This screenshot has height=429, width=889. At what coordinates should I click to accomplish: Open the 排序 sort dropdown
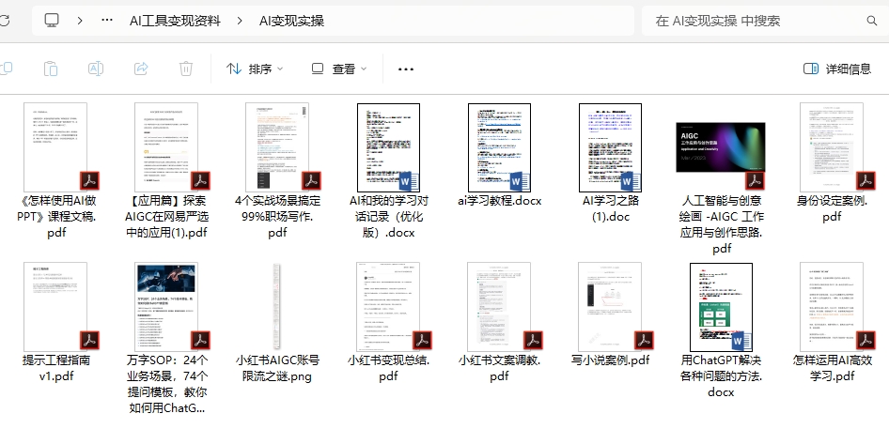click(254, 69)
